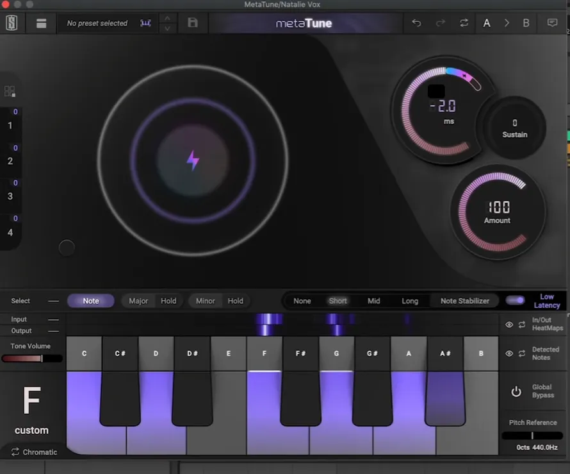This screenshot has width=570, height=474.
Task: Click the small dark circle below the ring
Action: 67,248
